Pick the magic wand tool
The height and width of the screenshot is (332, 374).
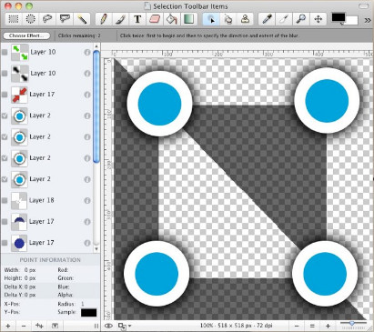tap(81, 19)
